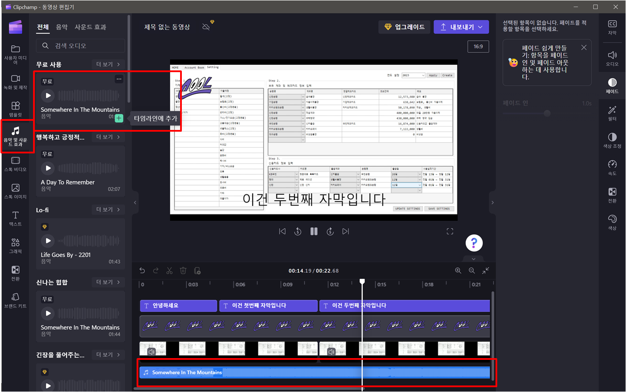Image resolution: width=626 pixels, height=392 pixels.
Task: Enter fullscreen preview mode
Action: [450, 231]
